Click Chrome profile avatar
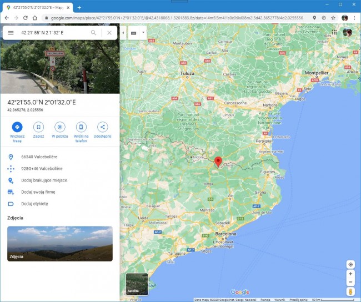Image resolution: width=361 pixels, height=302 pixels. coord(345,18)
